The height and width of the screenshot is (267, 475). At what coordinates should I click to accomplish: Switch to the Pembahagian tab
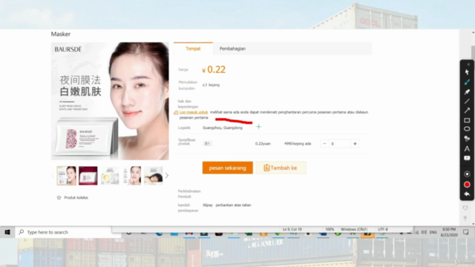[232, 48]
